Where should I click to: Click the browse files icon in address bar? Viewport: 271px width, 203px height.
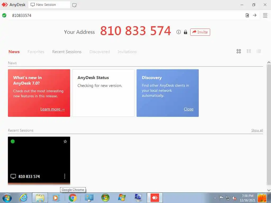247,15
